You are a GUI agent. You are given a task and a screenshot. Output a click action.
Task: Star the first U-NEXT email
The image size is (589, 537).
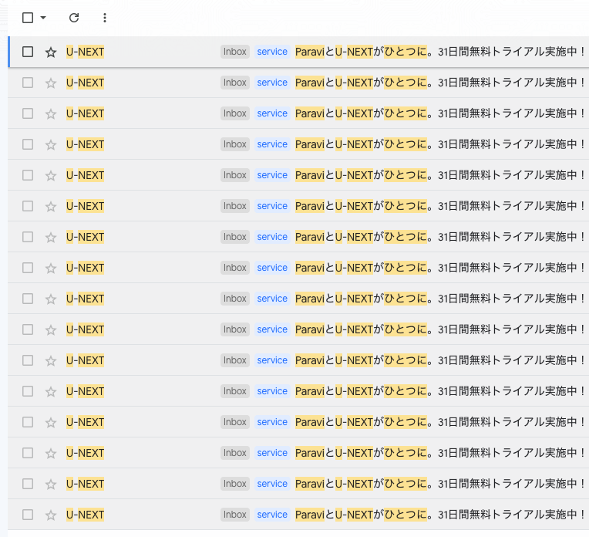click(x=51, y=52)
